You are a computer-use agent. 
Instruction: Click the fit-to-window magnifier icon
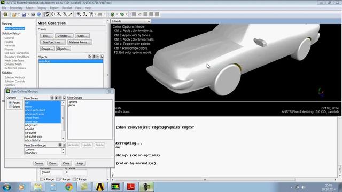(x=79, y=14)
